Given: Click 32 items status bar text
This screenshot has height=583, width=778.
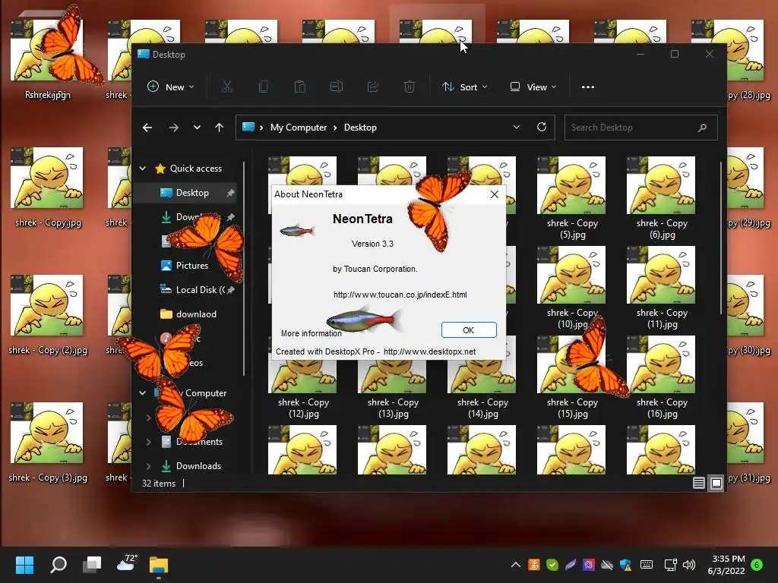Looking at the screenshot, I should [x=159, y=483].
